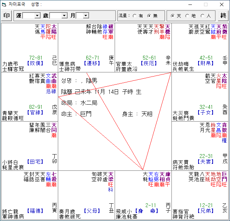This screenshot has height=221, width=230.
Task: Click the 太陽 star in 己巳 palace
Action: pyautogui.click(x=54, y=29)
